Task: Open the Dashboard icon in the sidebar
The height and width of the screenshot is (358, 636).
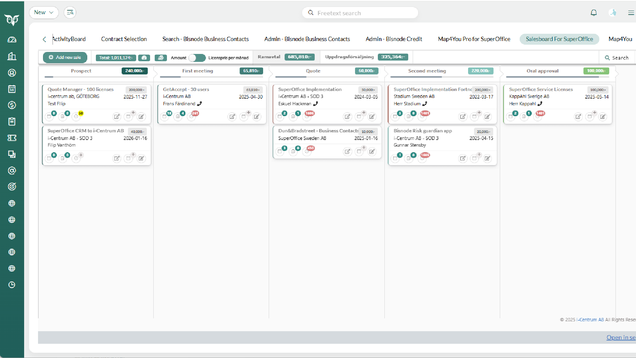Action: (12, 40)
